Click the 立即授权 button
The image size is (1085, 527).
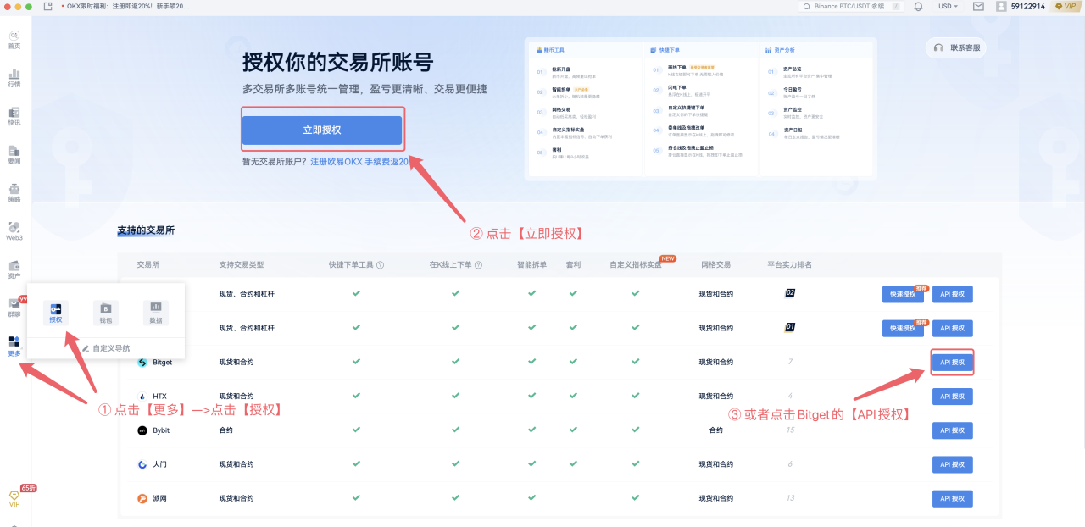pyautogui.click(x=321, y=130)
